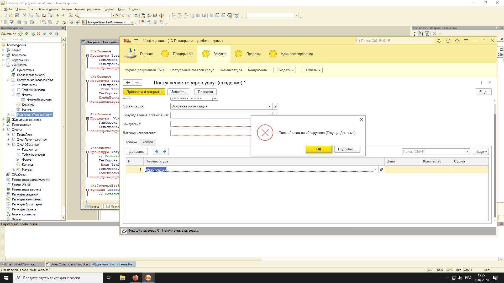Click the Firefox icon in Windows taskbar
The height and width of the screenshot is (283, 504).
pyautogui.click(x=135, y=278)
